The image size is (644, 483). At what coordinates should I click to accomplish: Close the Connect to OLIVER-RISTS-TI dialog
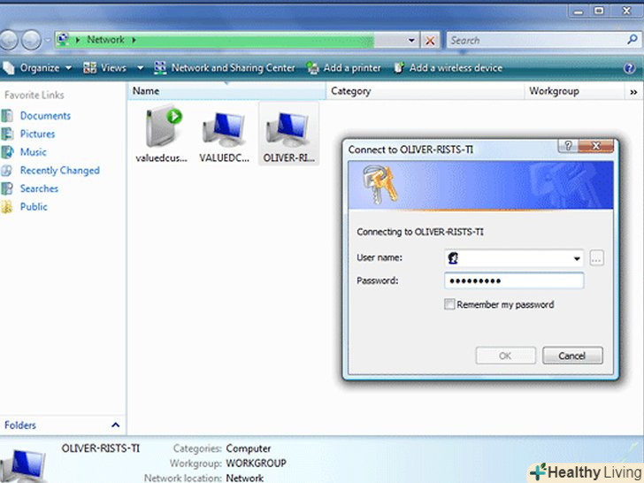click(596, 145)
